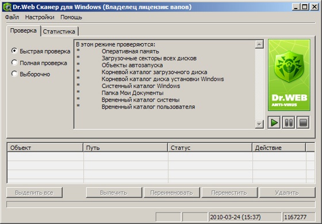Click the Dr.Web scanner icon in title bar
322x224 pixels.
(x=7, y=7)
